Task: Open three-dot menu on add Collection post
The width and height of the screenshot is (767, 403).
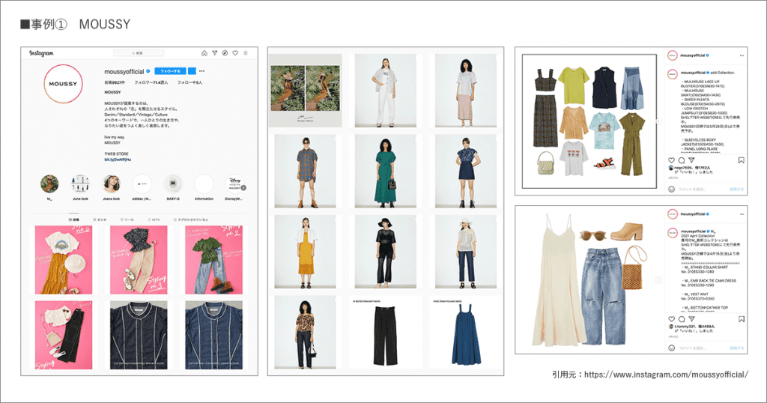Action: pos(742,55)
